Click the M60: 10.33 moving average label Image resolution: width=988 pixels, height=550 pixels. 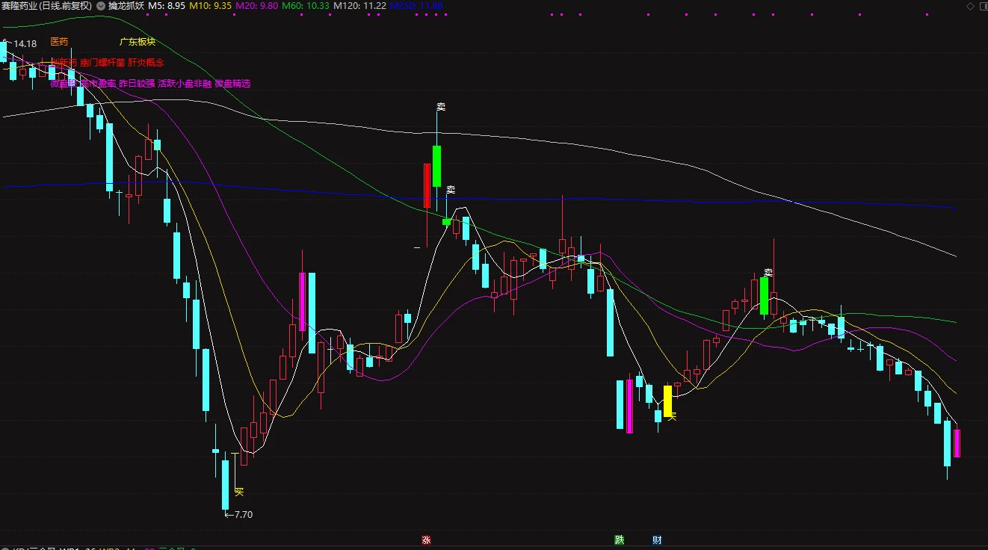pos(305,5)
